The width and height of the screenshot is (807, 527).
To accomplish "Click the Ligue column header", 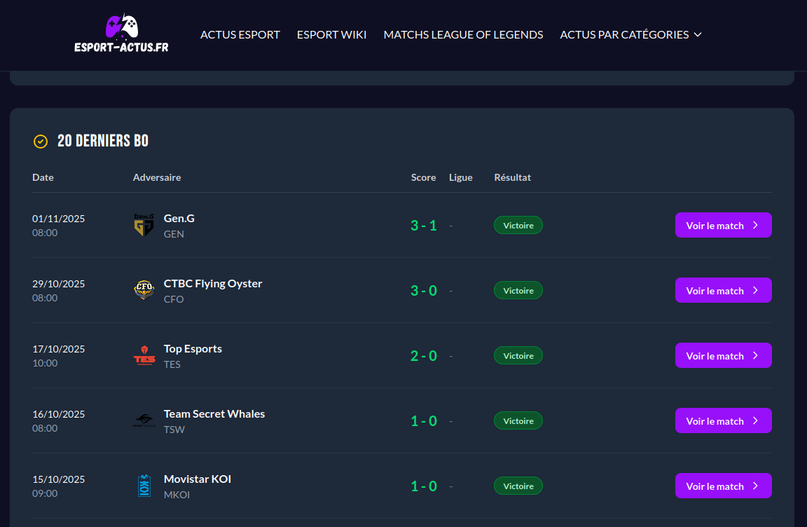I will [x=461, y=177].
